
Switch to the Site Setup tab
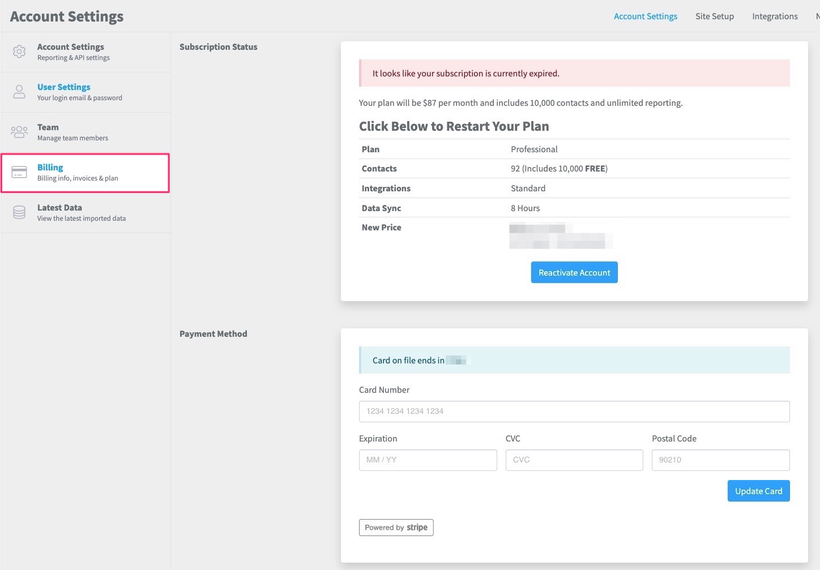click(714, 16)
